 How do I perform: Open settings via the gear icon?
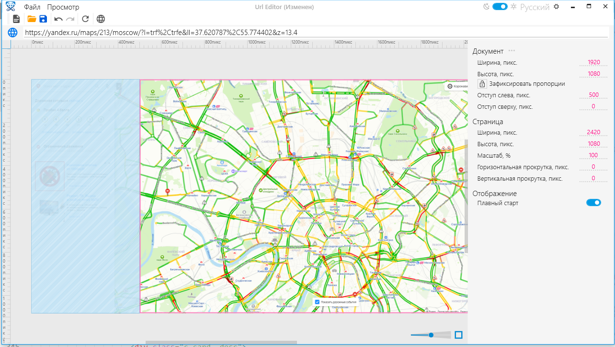(556, 7)
